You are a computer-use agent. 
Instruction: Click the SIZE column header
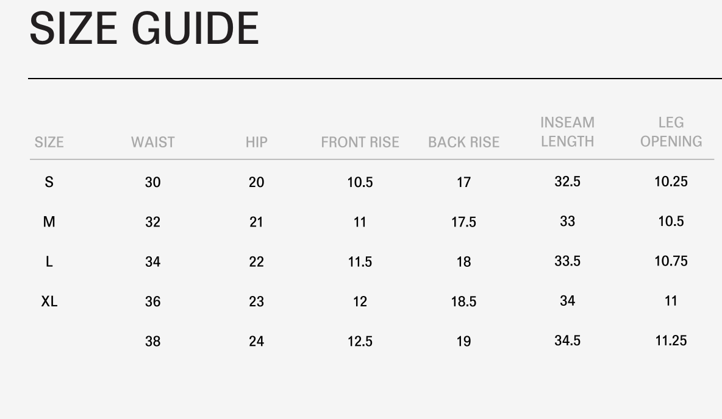pyautogui.click(x=49, y=143)
